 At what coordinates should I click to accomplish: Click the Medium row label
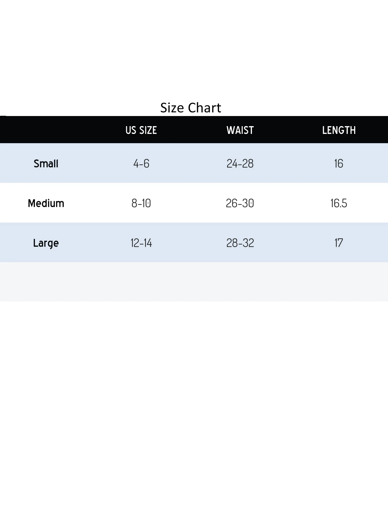(x=46, y=203)
